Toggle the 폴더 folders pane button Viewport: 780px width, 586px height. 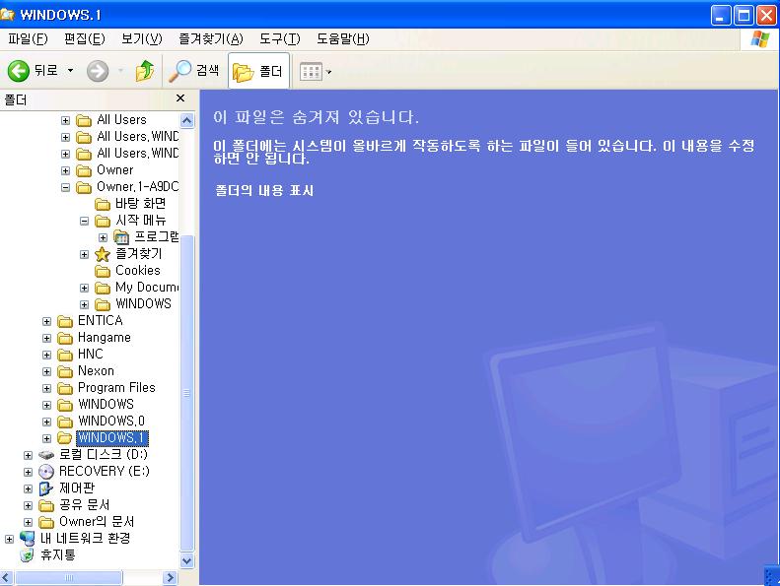point(258,71)
